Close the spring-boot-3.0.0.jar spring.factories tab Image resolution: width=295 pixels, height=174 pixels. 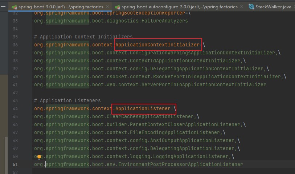(107, 7)
